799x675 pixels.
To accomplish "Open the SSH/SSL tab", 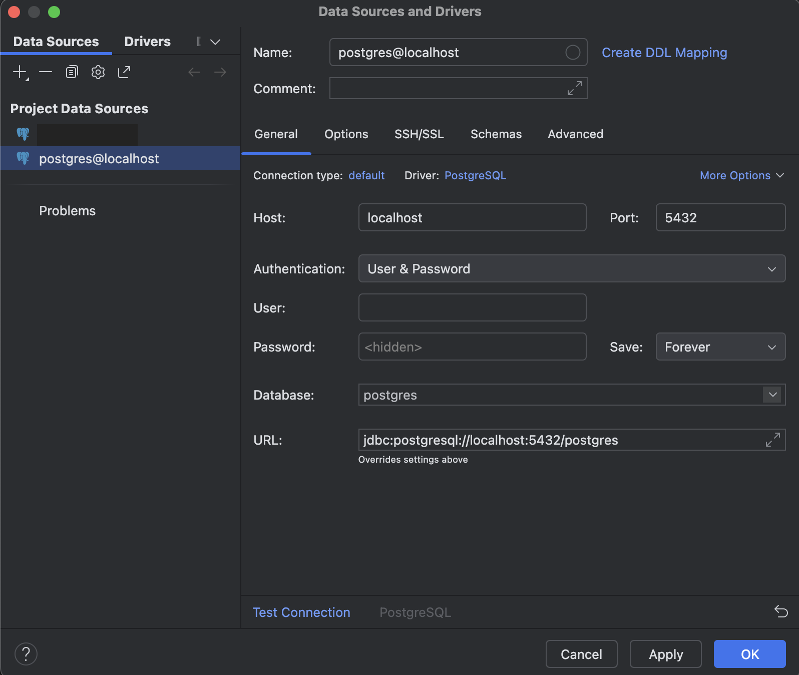I will tap(419, 134).
